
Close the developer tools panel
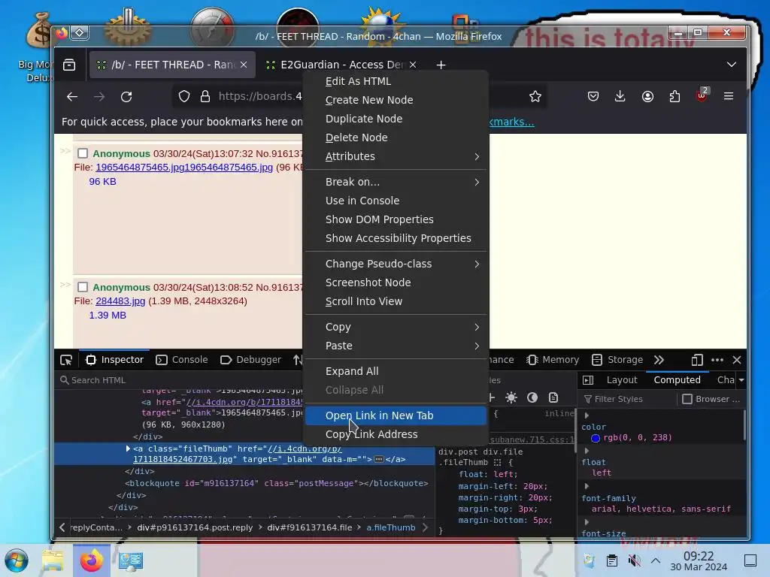(737, 360)
